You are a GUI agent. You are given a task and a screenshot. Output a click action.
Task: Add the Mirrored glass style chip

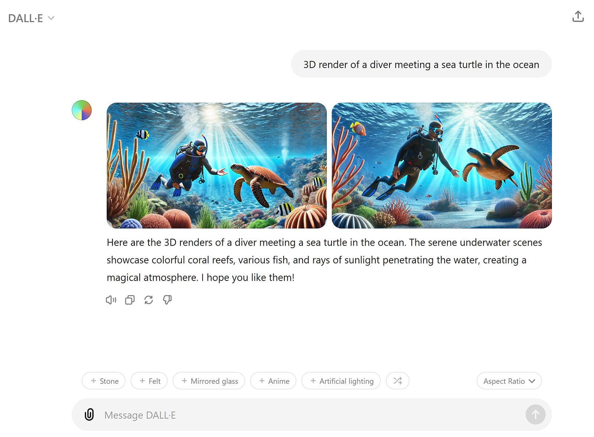[209, 381]
